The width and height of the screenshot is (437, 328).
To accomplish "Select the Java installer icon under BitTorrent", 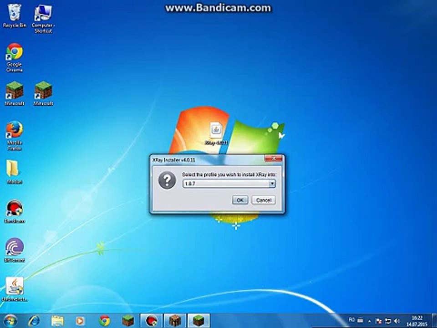I will coord(15,289).
